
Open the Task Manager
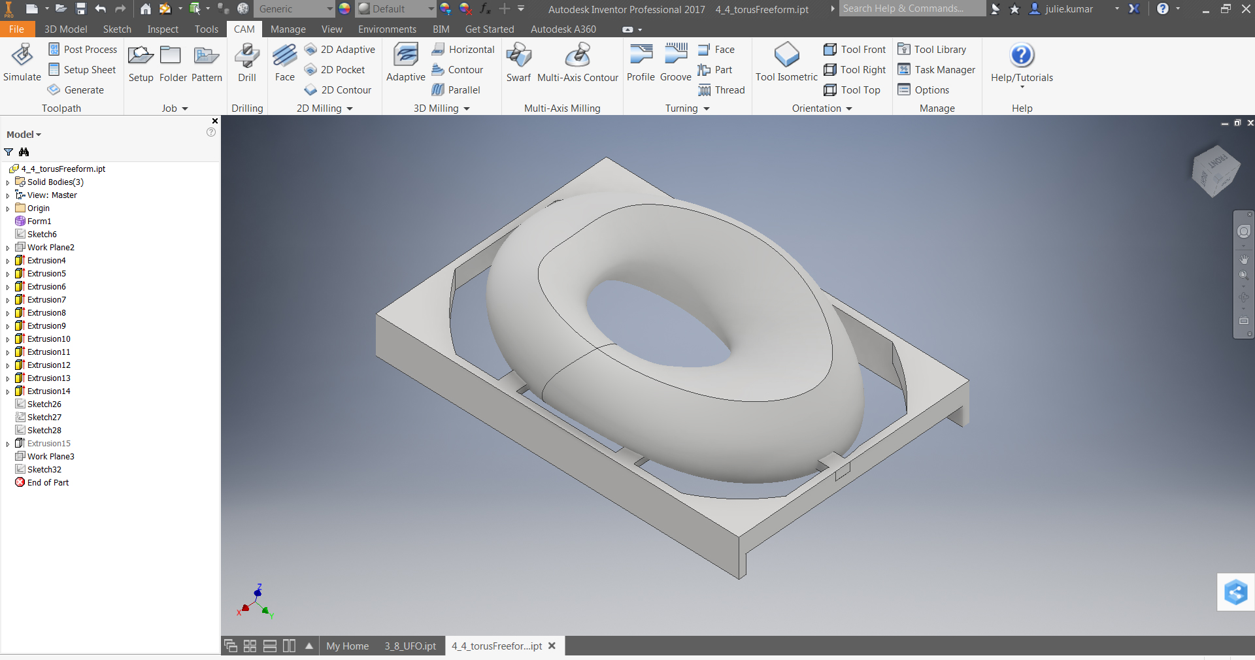(x=937, y=70)
